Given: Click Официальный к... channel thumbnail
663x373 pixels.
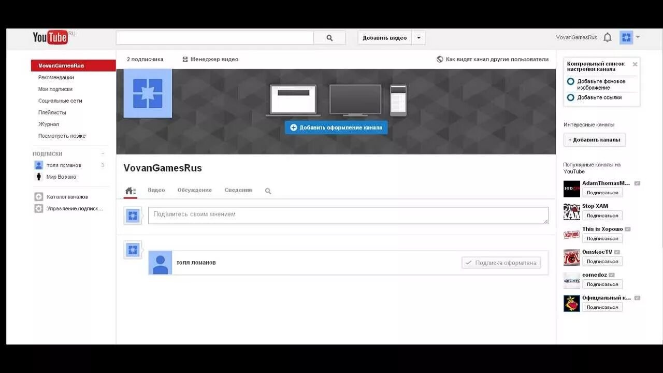Looking at the screenshot, I should [x=572, y=303].
